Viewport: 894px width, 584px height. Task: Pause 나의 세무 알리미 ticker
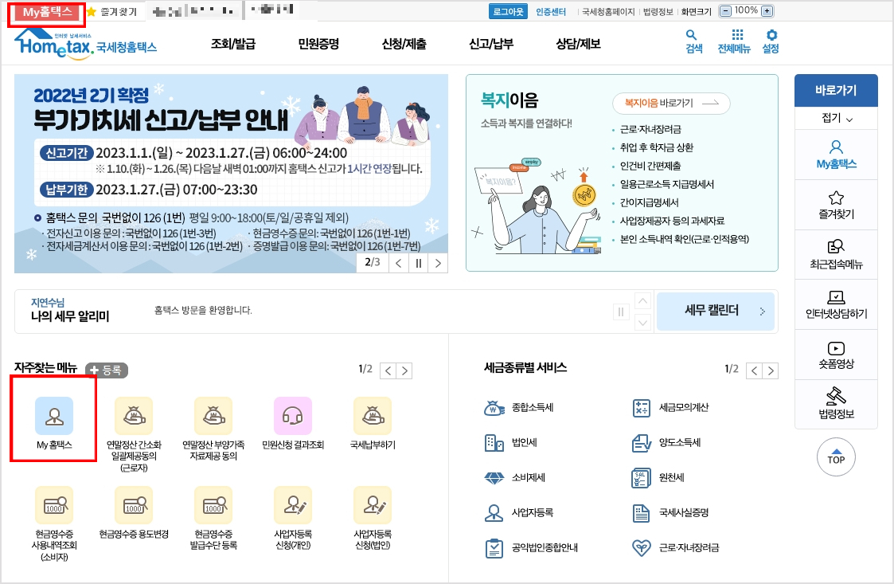tap(621, 312)
